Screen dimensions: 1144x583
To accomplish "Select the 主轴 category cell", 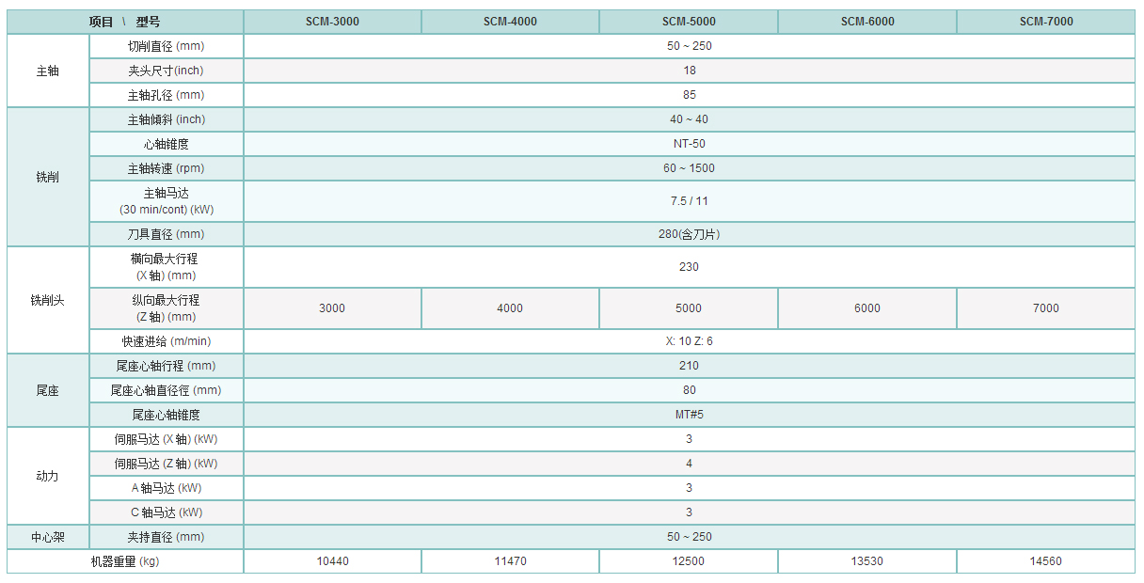I will click(x=48, y=71).
